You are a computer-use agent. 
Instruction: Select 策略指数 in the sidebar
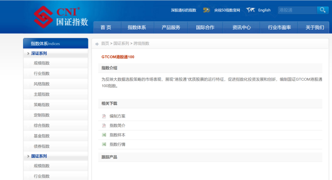point(41,105)
